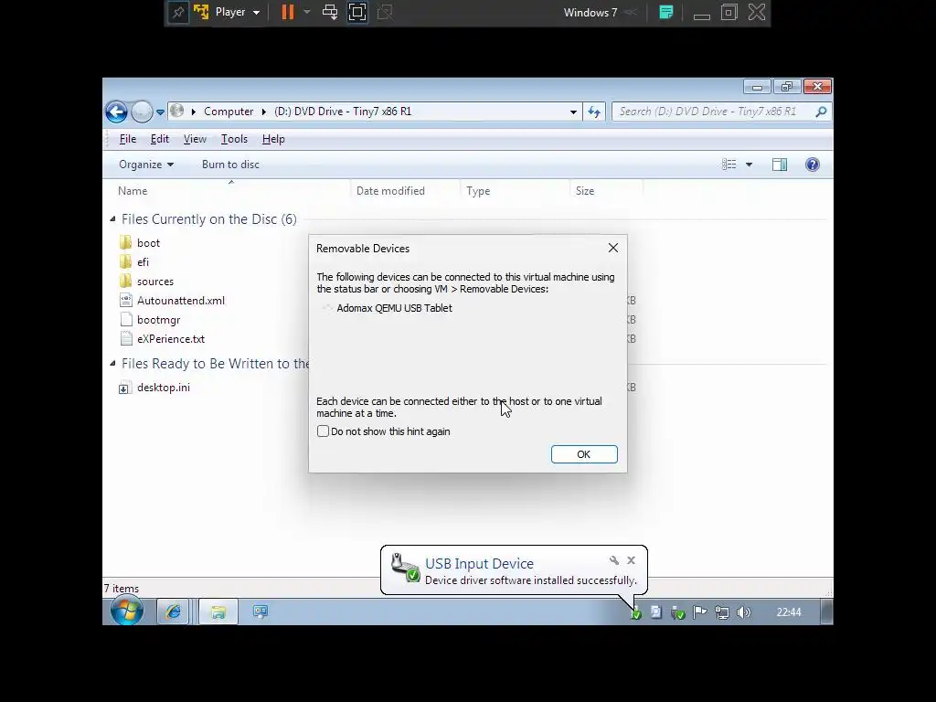The width and height of the screenshot is (936, 702).
Task: Click the 22:44 clock
Action: [789, 612]
